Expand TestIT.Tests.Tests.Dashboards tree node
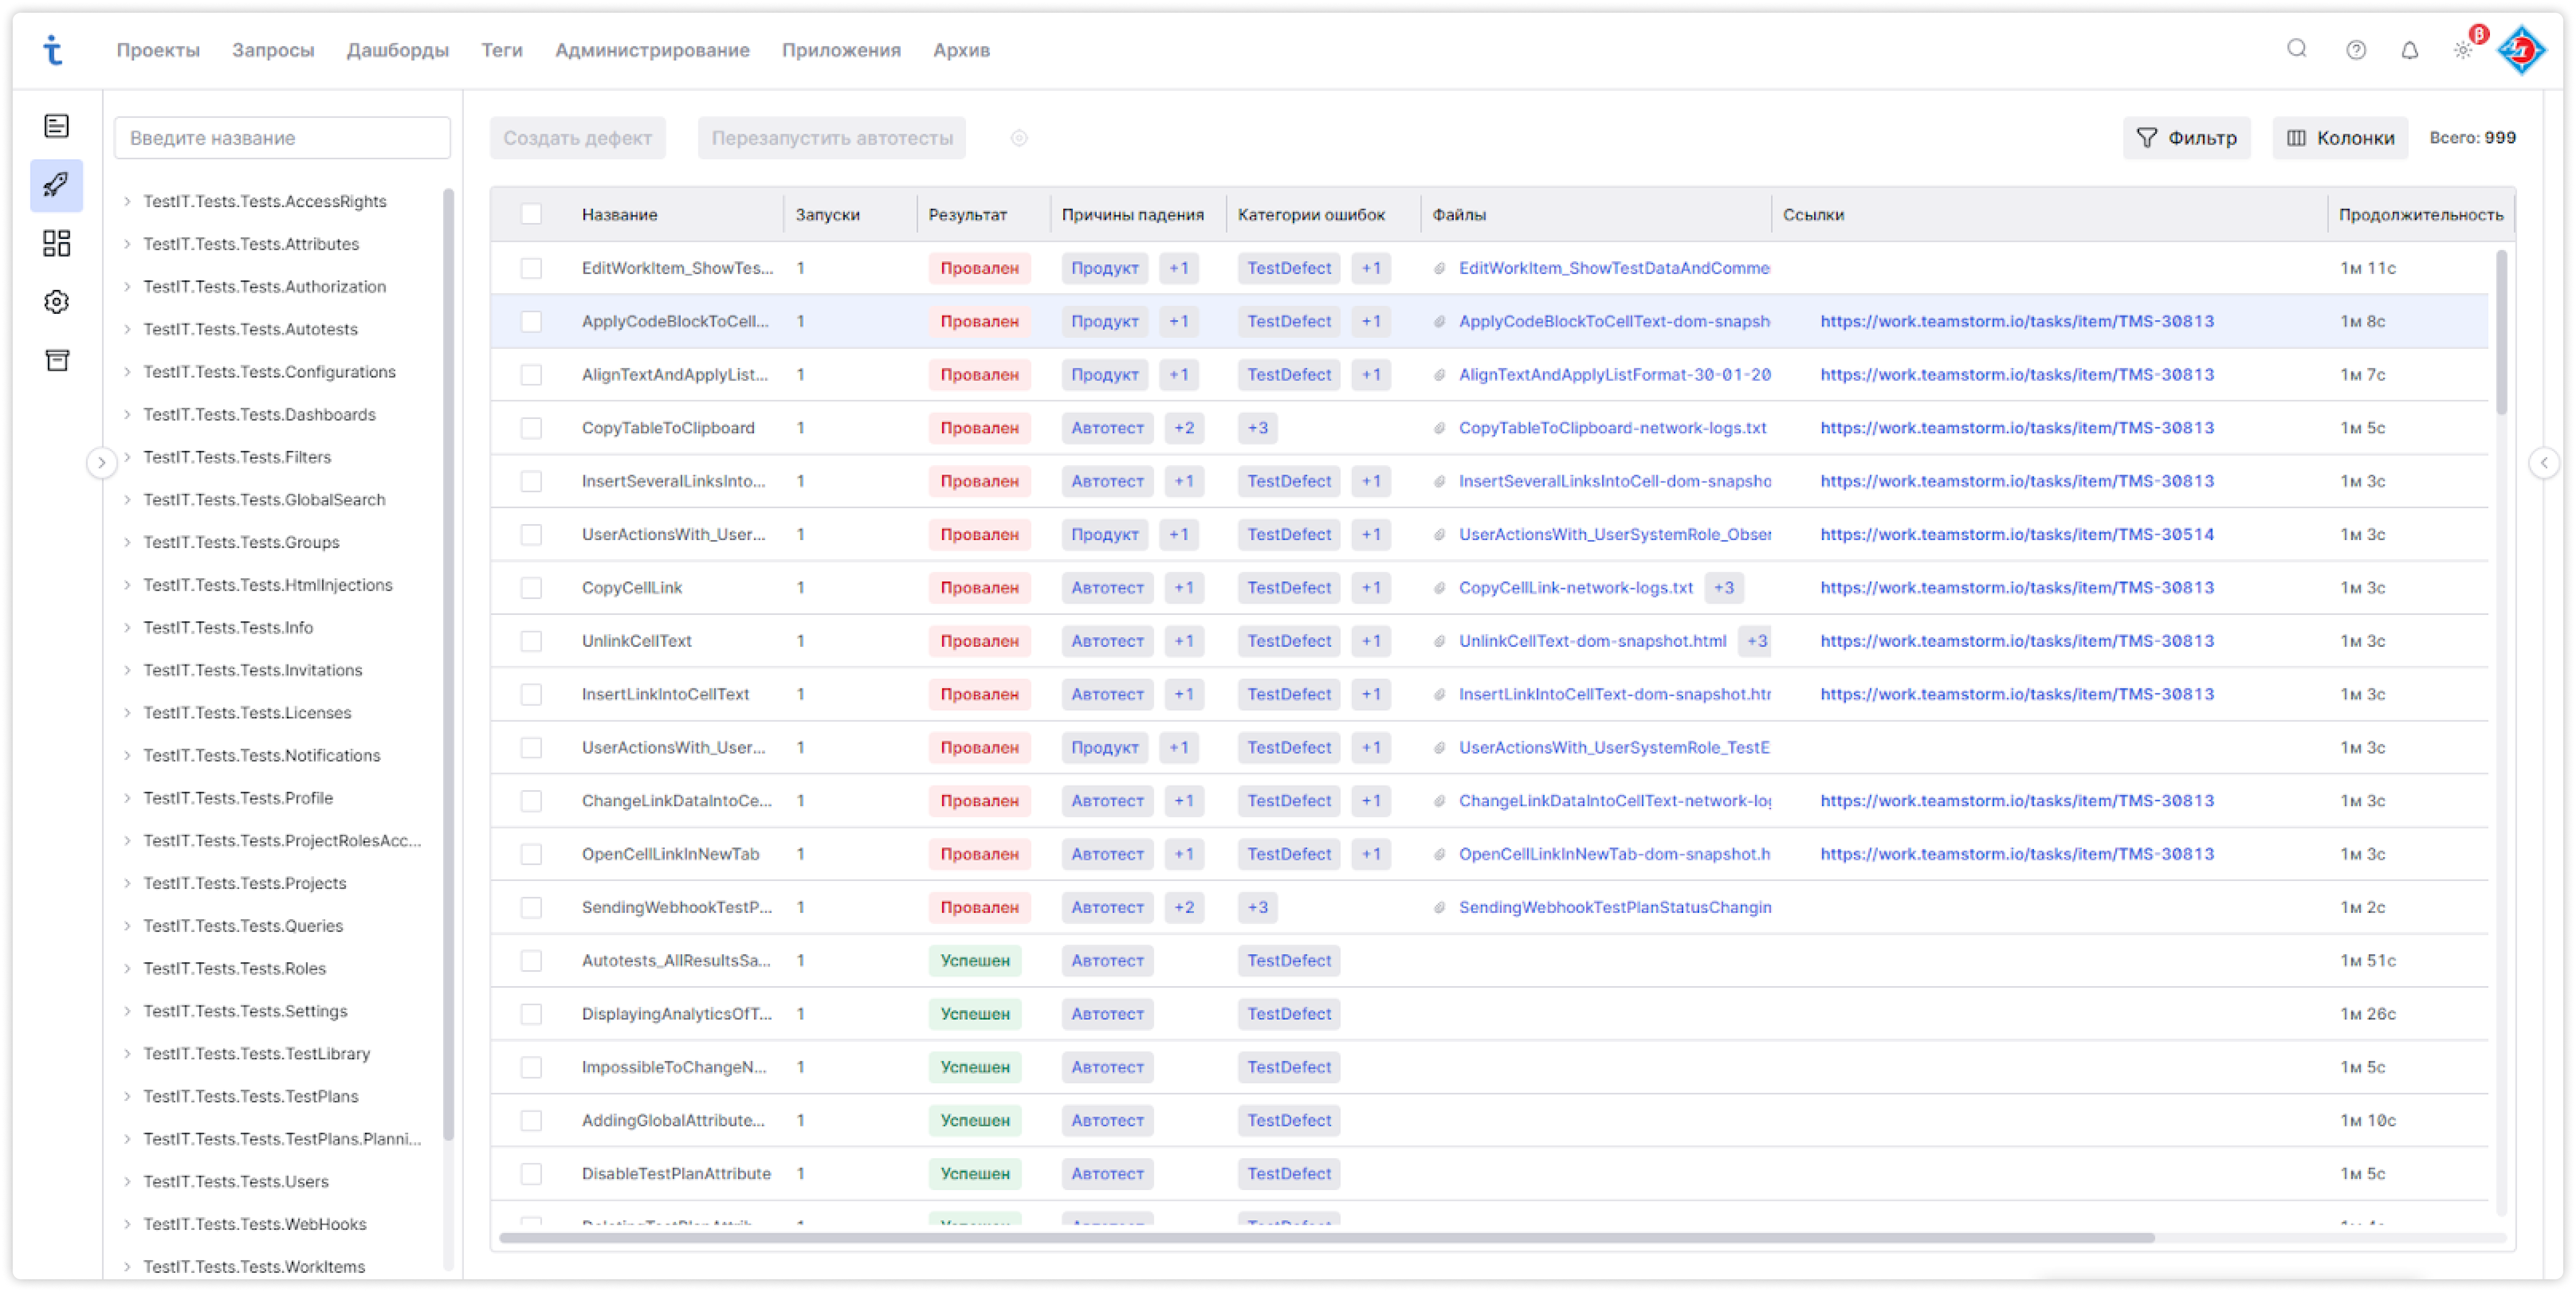2576x1292 pixels. [x=127, y=415]
